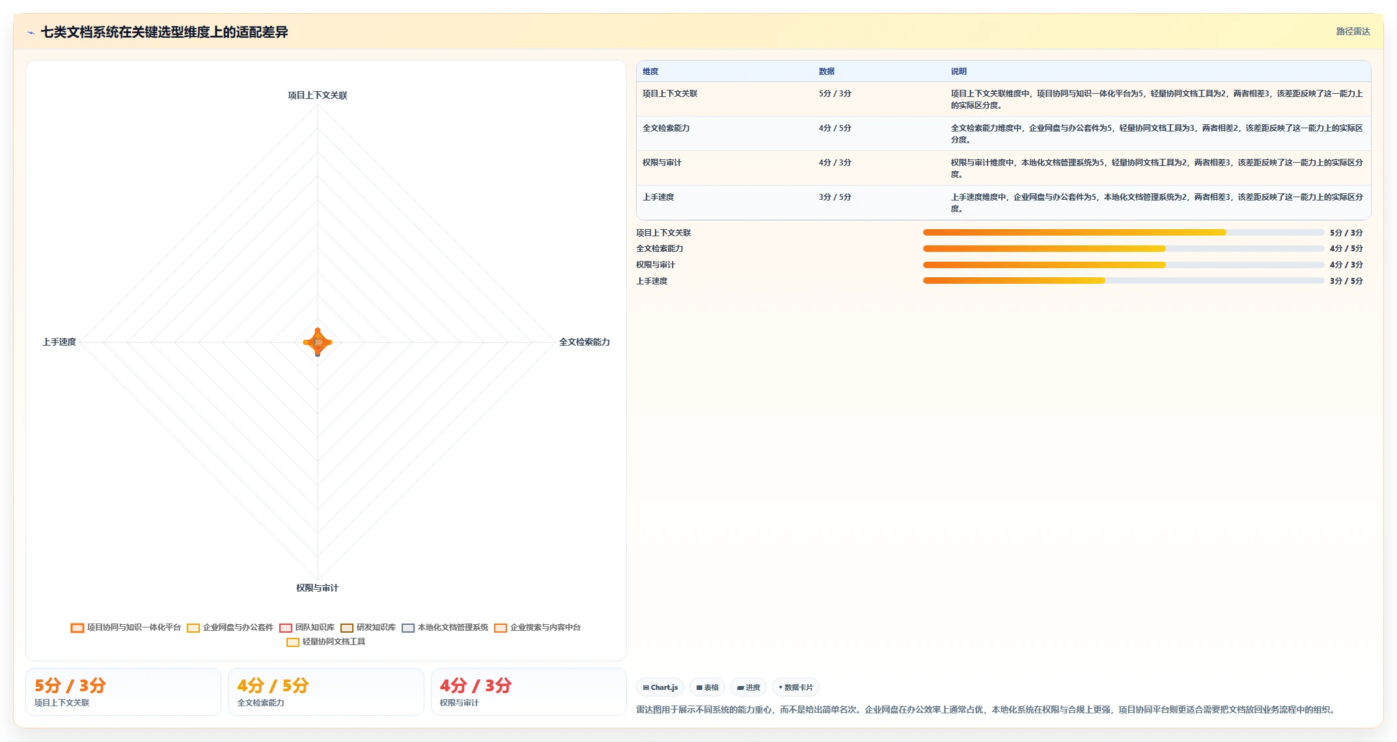The width and height of the screenshot is (1397, 742).
Task: Click the radar axis label 项目上下文关联
Action: [318, 95]
